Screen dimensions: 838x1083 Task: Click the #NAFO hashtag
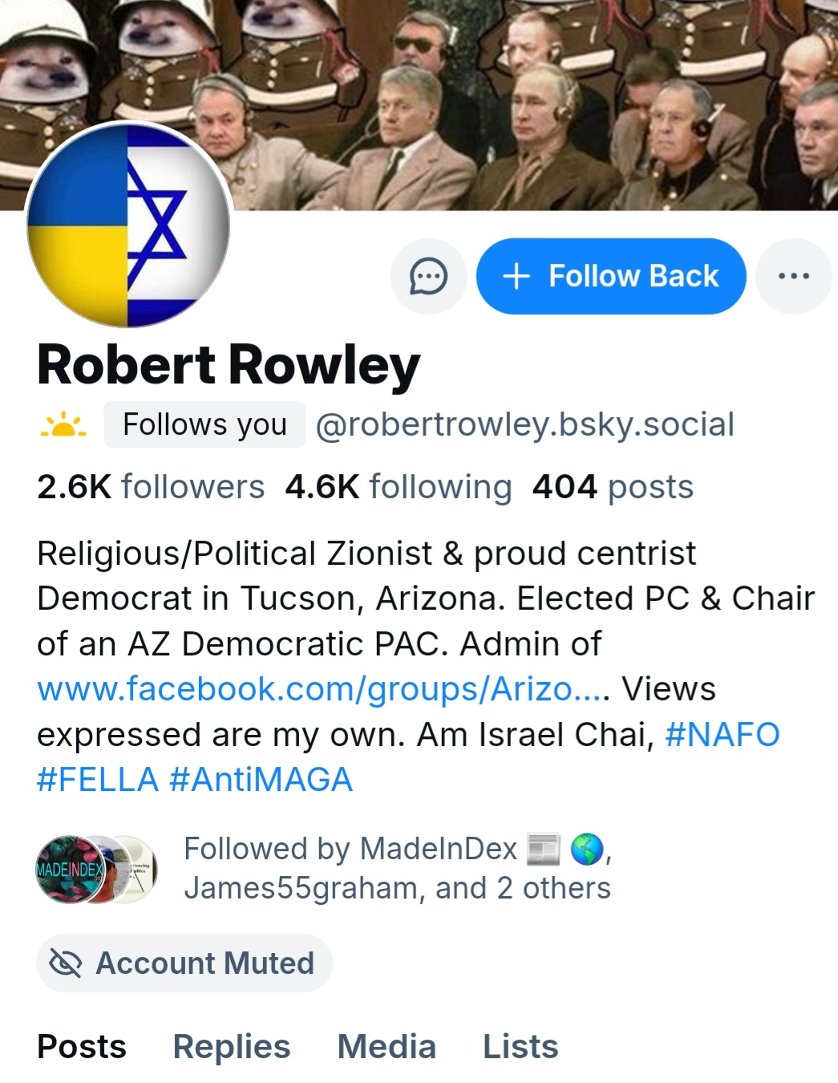pos(722,735)
